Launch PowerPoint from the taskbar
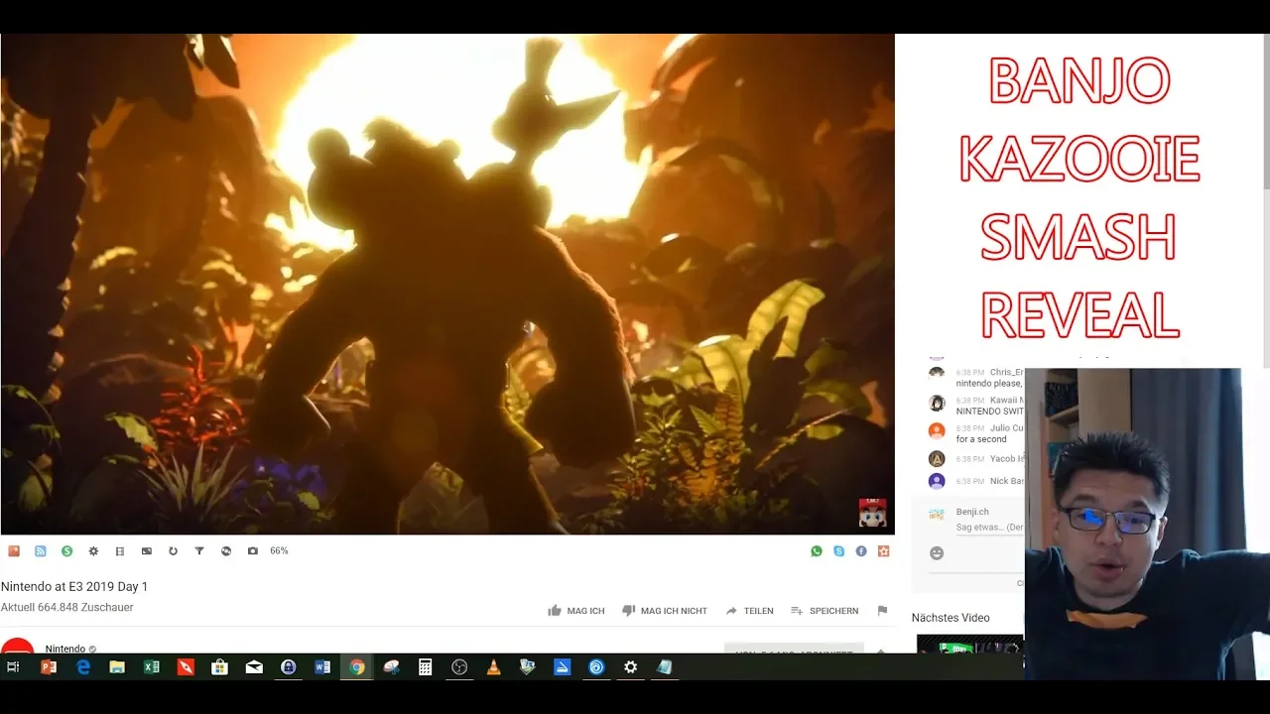This screenshot has height=714, width=1270. coord(48,667)
